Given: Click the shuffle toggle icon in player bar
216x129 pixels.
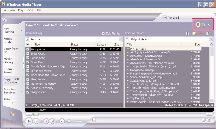Looking at the screenshot, I should tap(94, 120).
